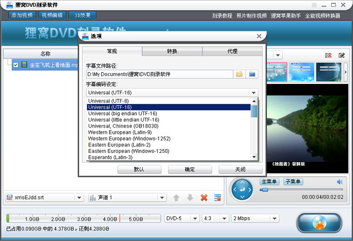
Task: Select Eastern European (Latin-2) encoding
Action: click(169, 145)
